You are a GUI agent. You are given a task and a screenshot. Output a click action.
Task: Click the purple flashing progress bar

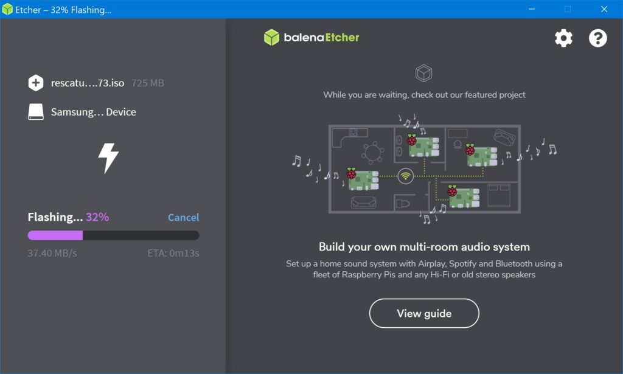113,235
